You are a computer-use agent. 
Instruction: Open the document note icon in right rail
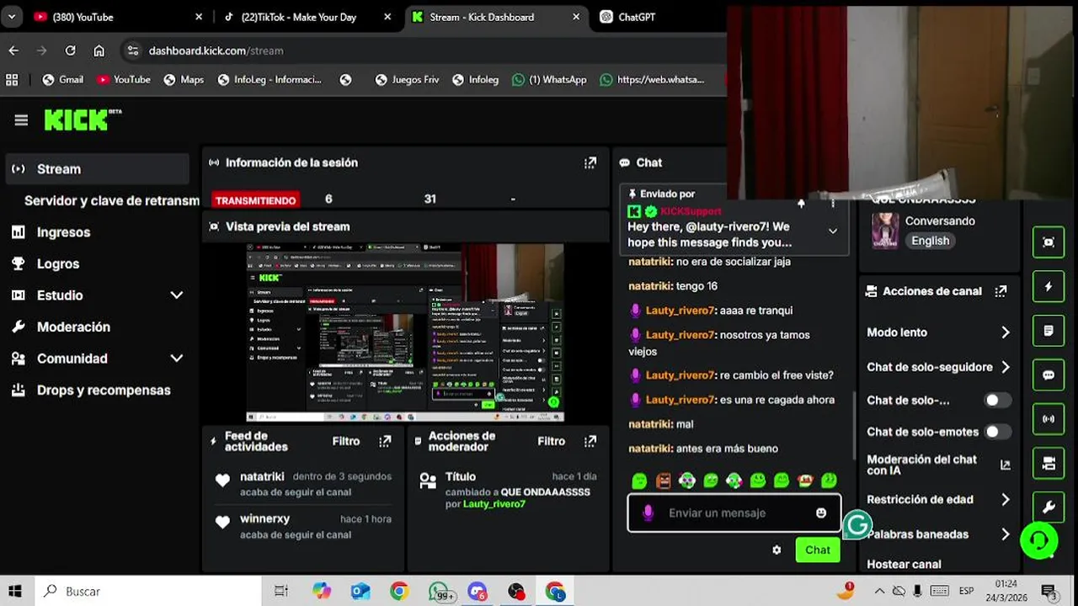[x=1049, y=331]
